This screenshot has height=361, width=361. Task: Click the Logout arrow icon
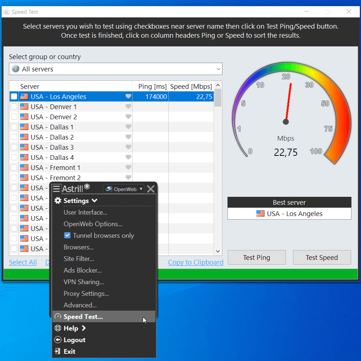point(58,340)
